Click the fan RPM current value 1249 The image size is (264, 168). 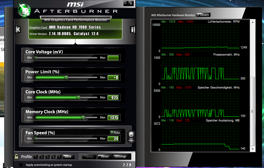point(244,47)
